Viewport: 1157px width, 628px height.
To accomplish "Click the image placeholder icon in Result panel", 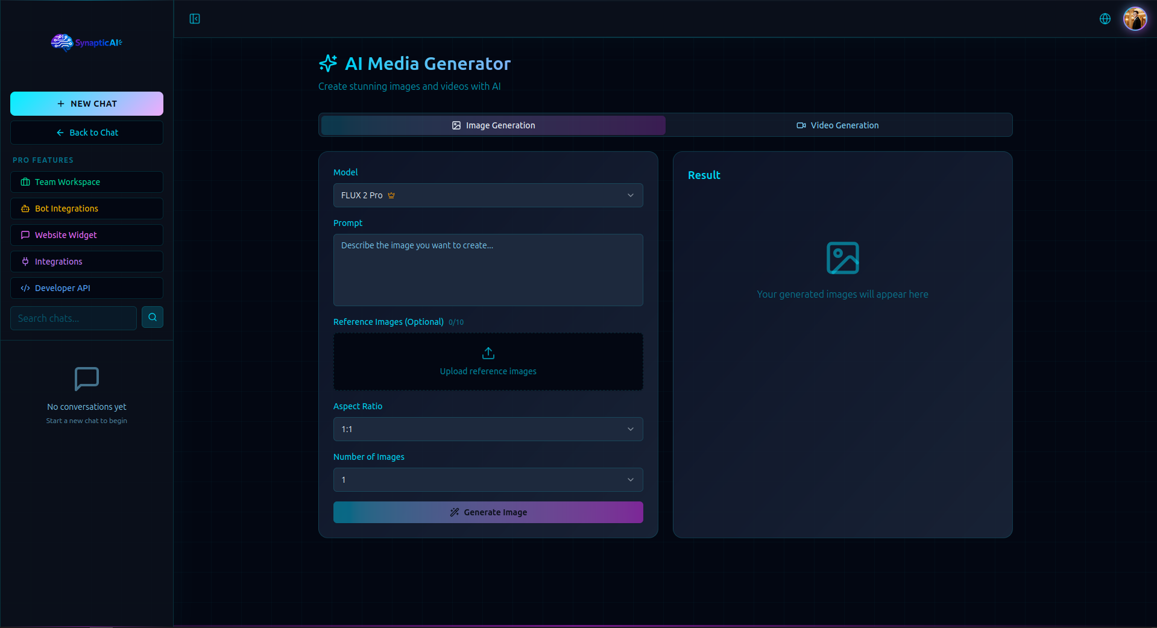I will point(842,258).
